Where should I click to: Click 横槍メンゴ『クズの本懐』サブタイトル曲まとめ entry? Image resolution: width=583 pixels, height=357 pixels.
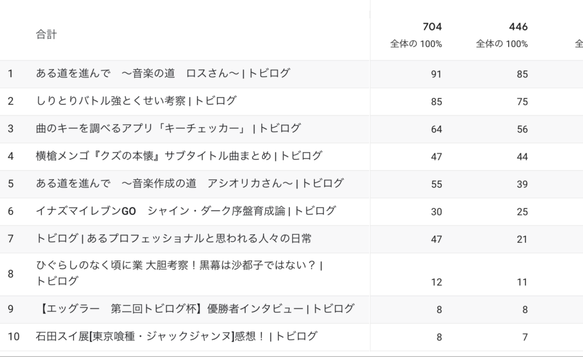pyautogui.click(x=179, y=156)
